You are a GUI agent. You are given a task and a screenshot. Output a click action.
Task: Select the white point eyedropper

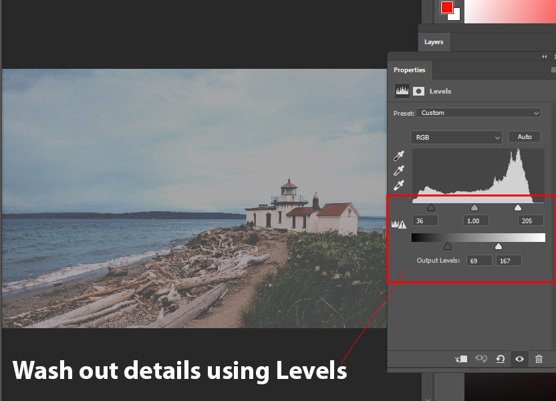pos(399,185)
